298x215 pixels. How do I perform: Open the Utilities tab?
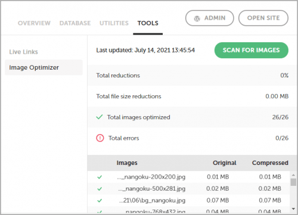click(x=114, y=23)
